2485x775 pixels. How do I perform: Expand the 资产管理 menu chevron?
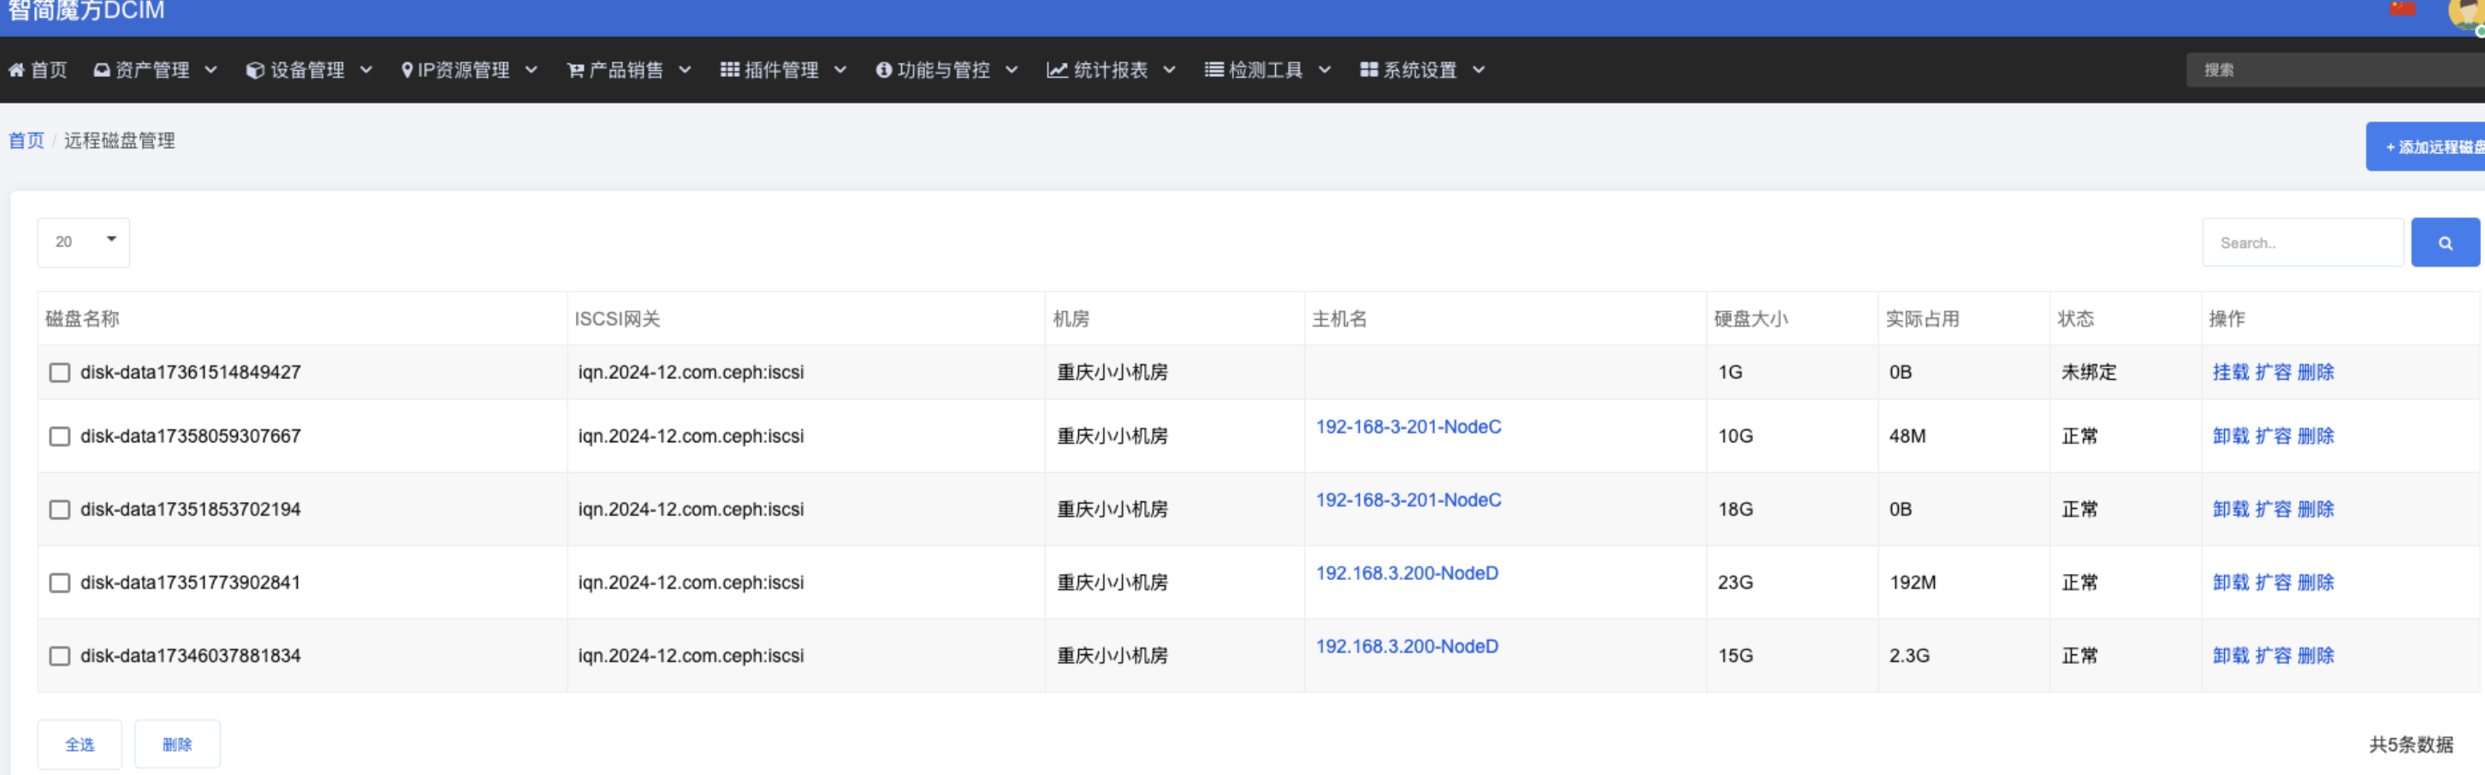coord(211,70)
